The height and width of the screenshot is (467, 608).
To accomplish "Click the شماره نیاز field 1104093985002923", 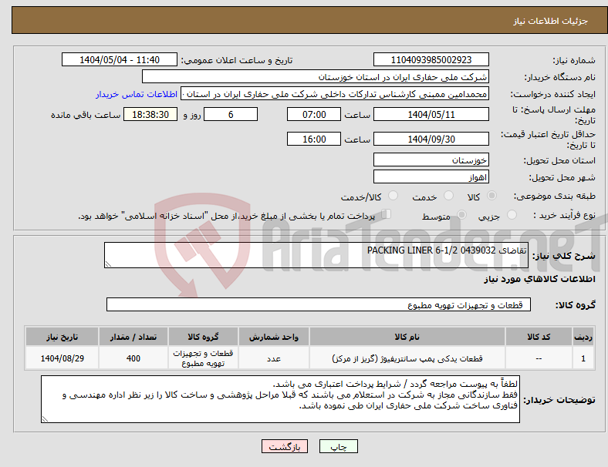I will (x=431, y=59).
